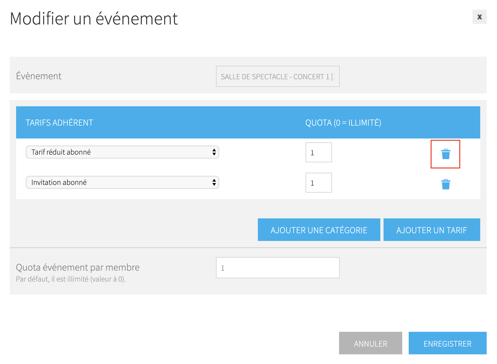Image resolution: width=497 pixels, height=364 pixels.
Task: Click the Quota événement par membre input field
Action: coord(278,267)
